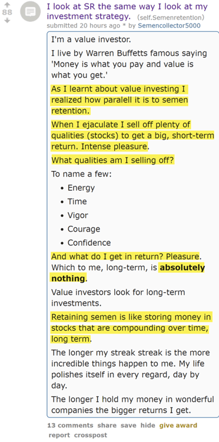The height and width of the screenshot is (442, 219).
Task: Click the bold 'absolutely nothing' highlighted text
Action: click(x=128, y=273)
